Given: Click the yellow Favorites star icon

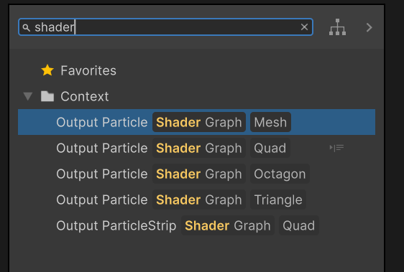Looking at the screenshot, I should click(x=47, y=70).
